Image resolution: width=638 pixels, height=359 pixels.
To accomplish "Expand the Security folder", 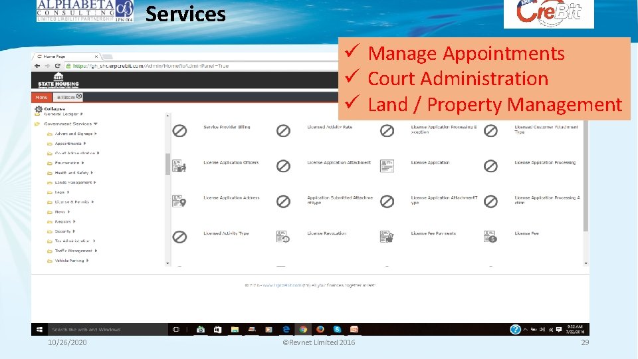I will (74, 231).
